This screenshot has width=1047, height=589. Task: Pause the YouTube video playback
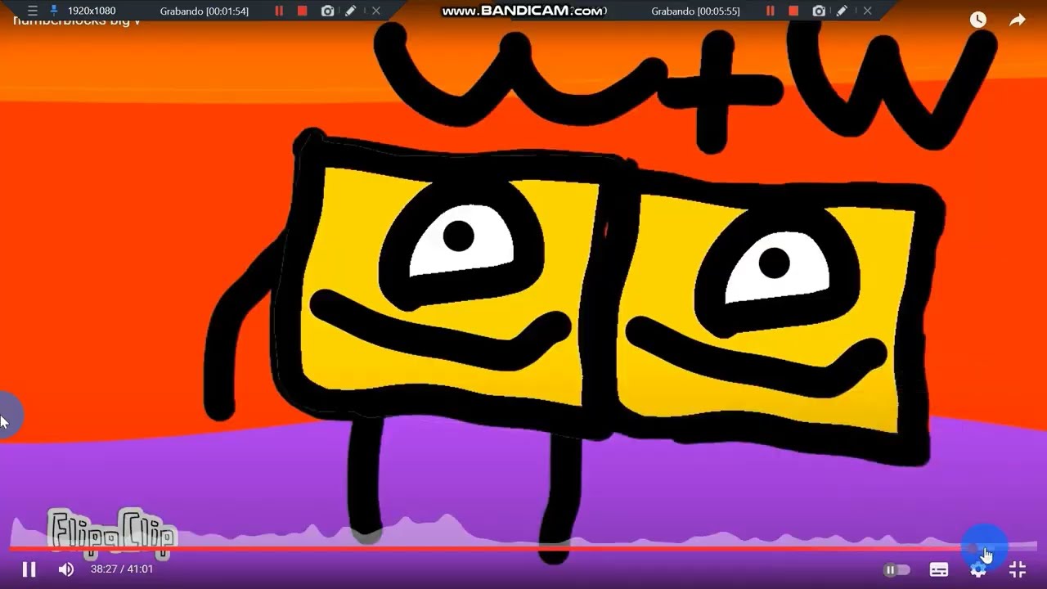29,569
